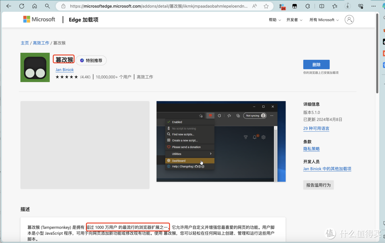This screenshot has width=385, height=243.
Task: Click the 你的浏览器上已安装加载项 note
Action: point(321,73)
